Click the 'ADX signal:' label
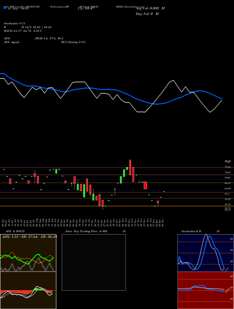 click(12, 42)
